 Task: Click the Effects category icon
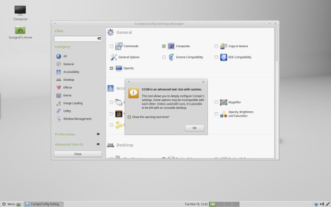pyautogui.click(x=58, y=87)
